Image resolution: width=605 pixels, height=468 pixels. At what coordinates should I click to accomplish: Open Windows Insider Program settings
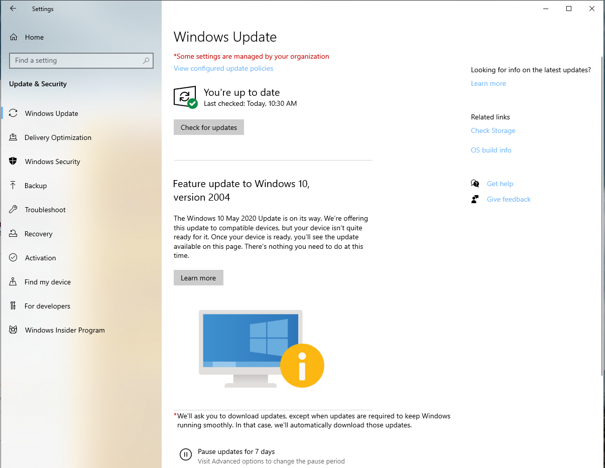(81, 330)
